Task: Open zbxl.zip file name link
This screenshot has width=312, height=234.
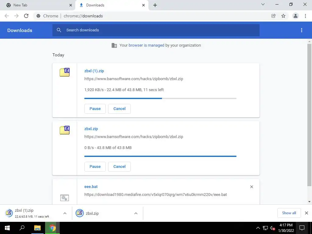Action: pyautogui.click(x=91, y=129)
